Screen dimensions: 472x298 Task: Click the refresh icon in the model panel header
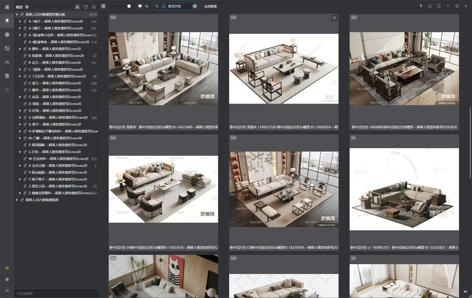tap(86, 7)
